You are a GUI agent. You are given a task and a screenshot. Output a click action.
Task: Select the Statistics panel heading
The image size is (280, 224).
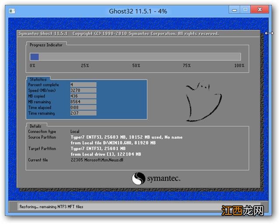[x=38, y=79]
